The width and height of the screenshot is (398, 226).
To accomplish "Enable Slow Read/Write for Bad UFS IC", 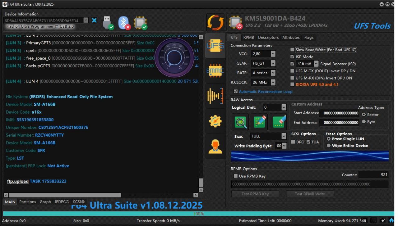I will 292,50.
